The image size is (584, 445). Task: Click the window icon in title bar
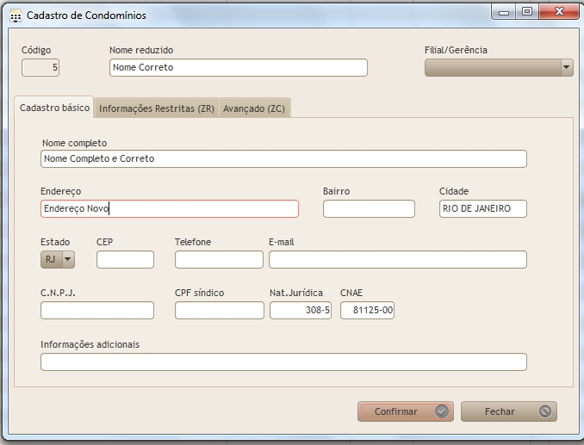16,15
